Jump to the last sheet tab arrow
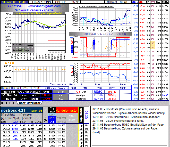Image resolution: width=170 pixels, height=147 pixels. click(14, 103)
